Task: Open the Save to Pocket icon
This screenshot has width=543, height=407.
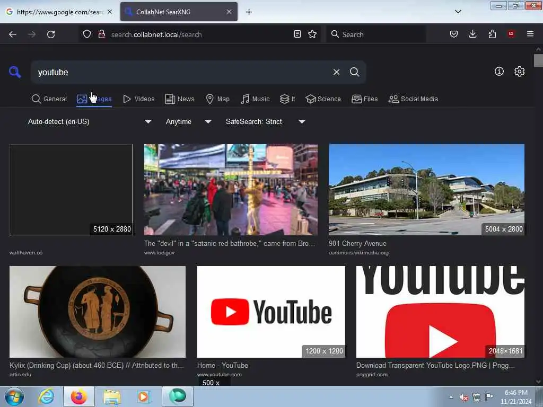Action: [454, 34]
